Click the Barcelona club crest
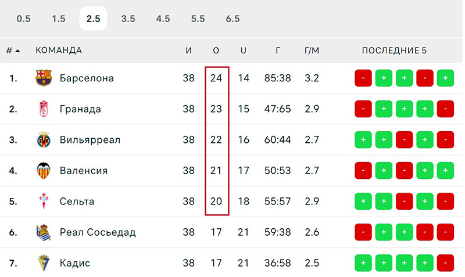 pyautogui.click(x=44, y=78)
